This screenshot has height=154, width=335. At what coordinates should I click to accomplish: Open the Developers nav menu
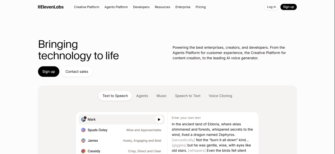point(141,7)
